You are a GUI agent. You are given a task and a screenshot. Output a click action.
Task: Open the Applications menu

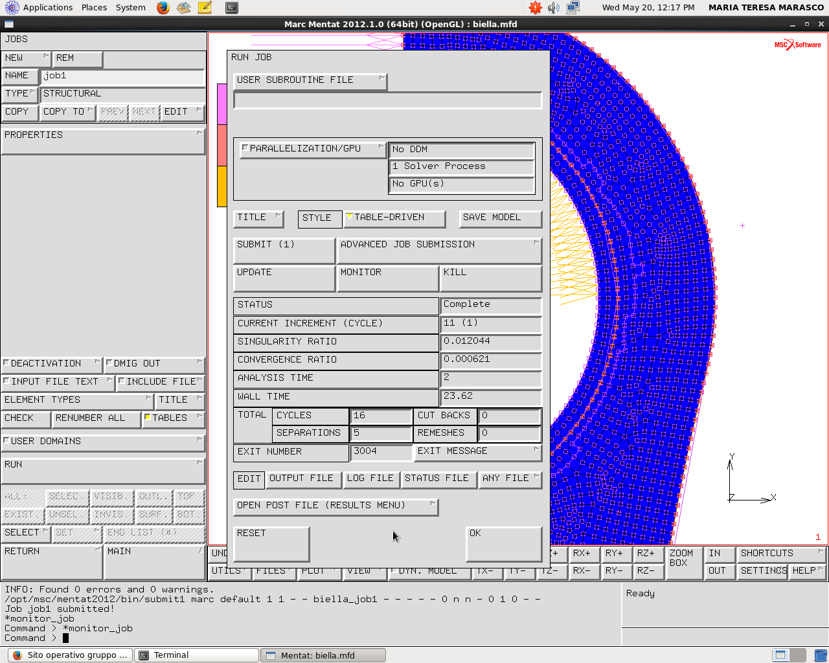click(48, 8)
